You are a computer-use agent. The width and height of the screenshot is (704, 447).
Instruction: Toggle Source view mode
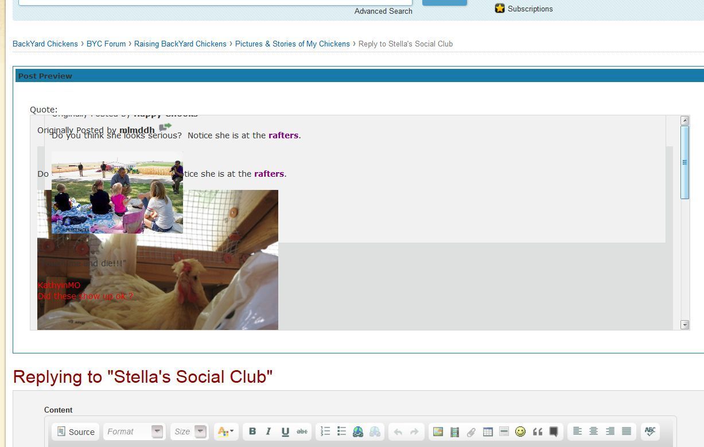click(76, 432)
